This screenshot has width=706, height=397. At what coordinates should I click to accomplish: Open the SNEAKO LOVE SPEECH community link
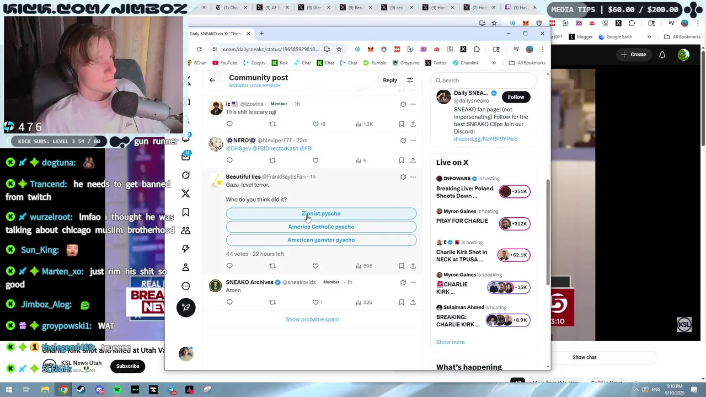click(x=255, y=86)
